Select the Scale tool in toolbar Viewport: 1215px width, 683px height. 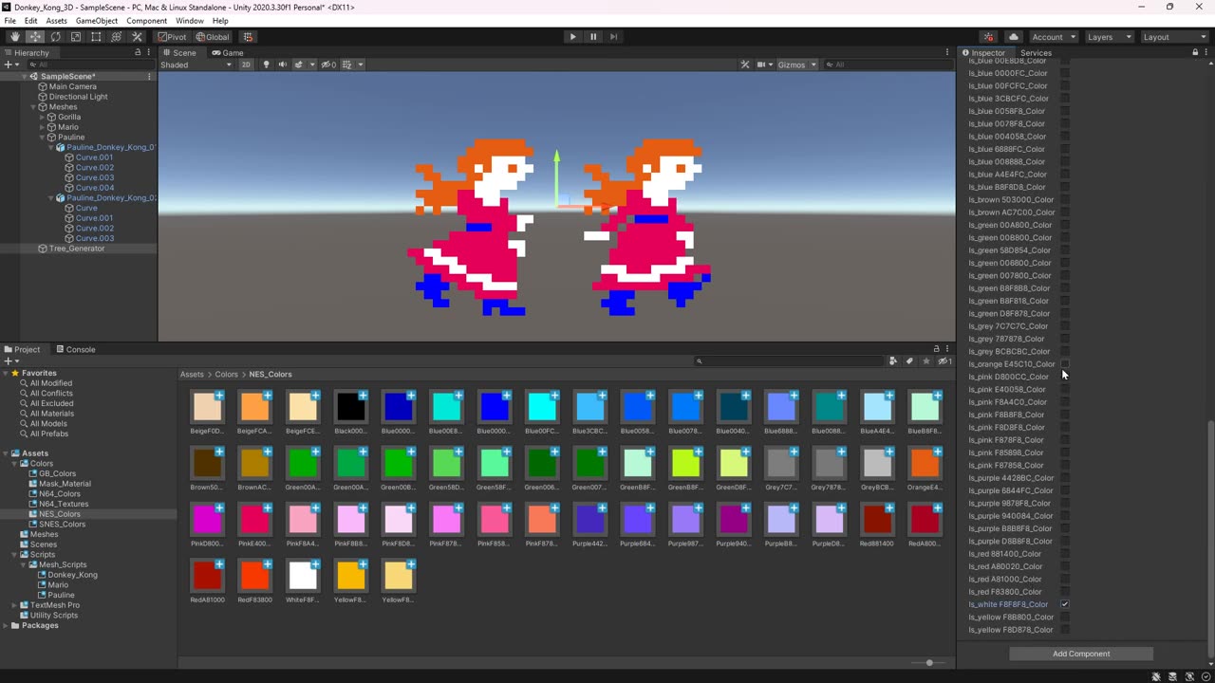[x=76, y=37]
